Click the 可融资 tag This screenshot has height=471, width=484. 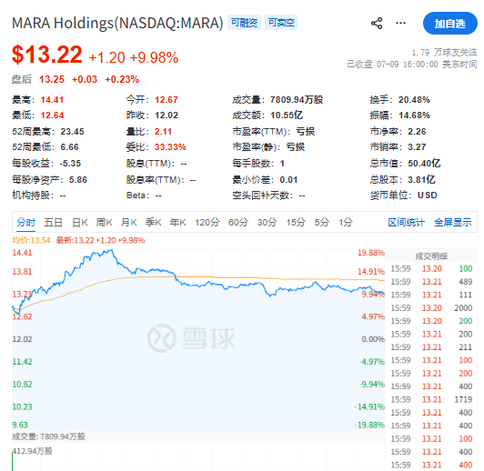[244, 23]
